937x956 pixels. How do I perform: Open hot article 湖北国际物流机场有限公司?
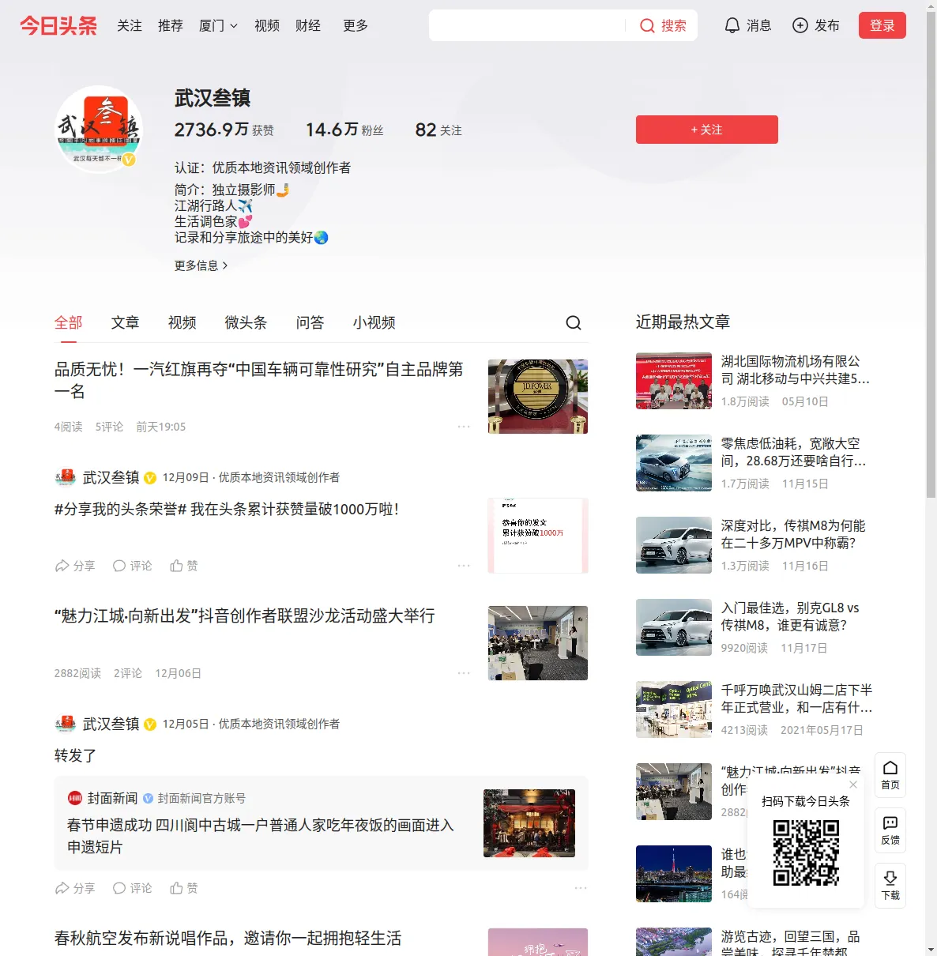pos(796,370)
